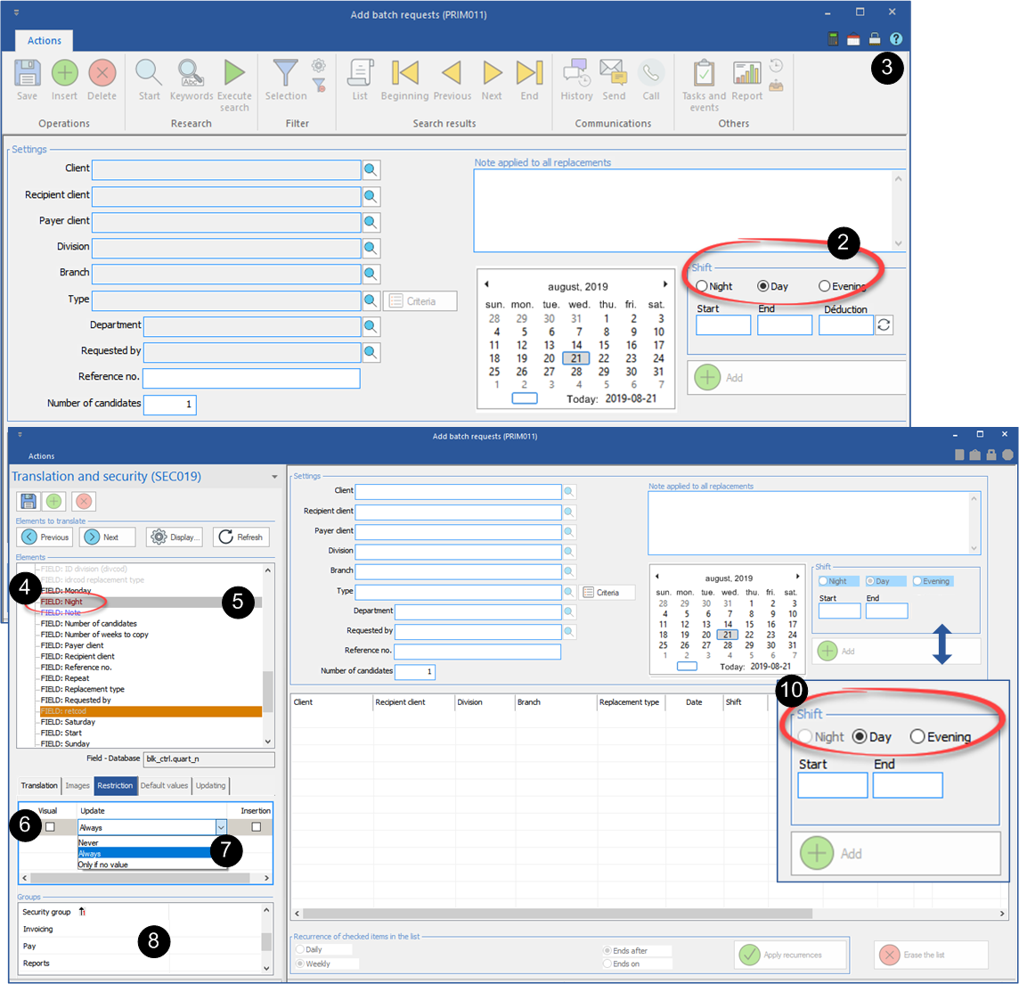
Task: Switch to the Images tab
Action: (77, 785)
